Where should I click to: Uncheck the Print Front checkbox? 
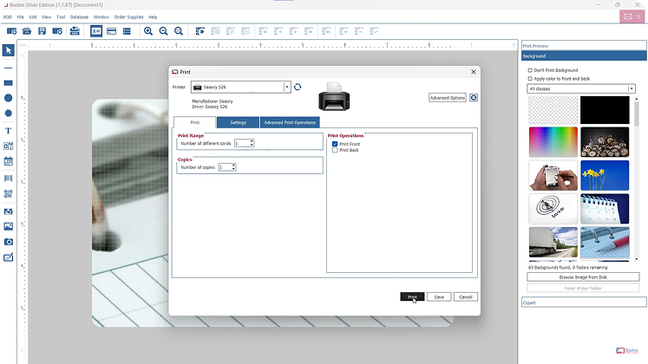pyautogui.click(x=335, y=144)
